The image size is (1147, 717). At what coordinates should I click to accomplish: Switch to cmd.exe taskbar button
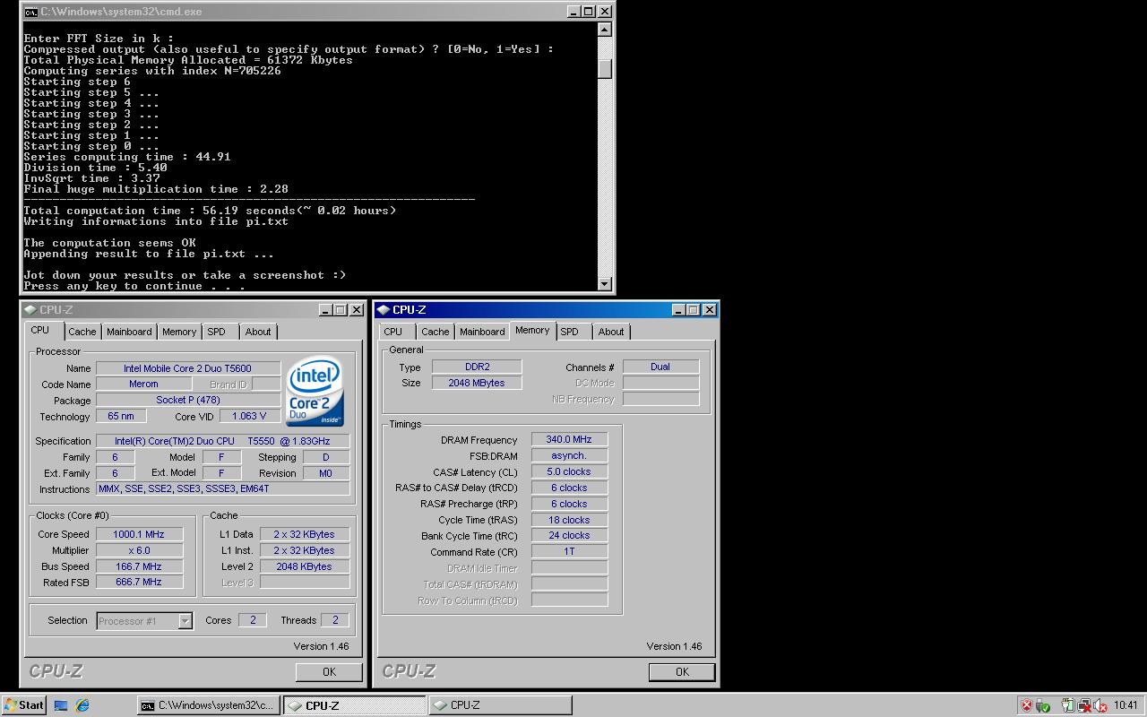click(x=209, y=705)
